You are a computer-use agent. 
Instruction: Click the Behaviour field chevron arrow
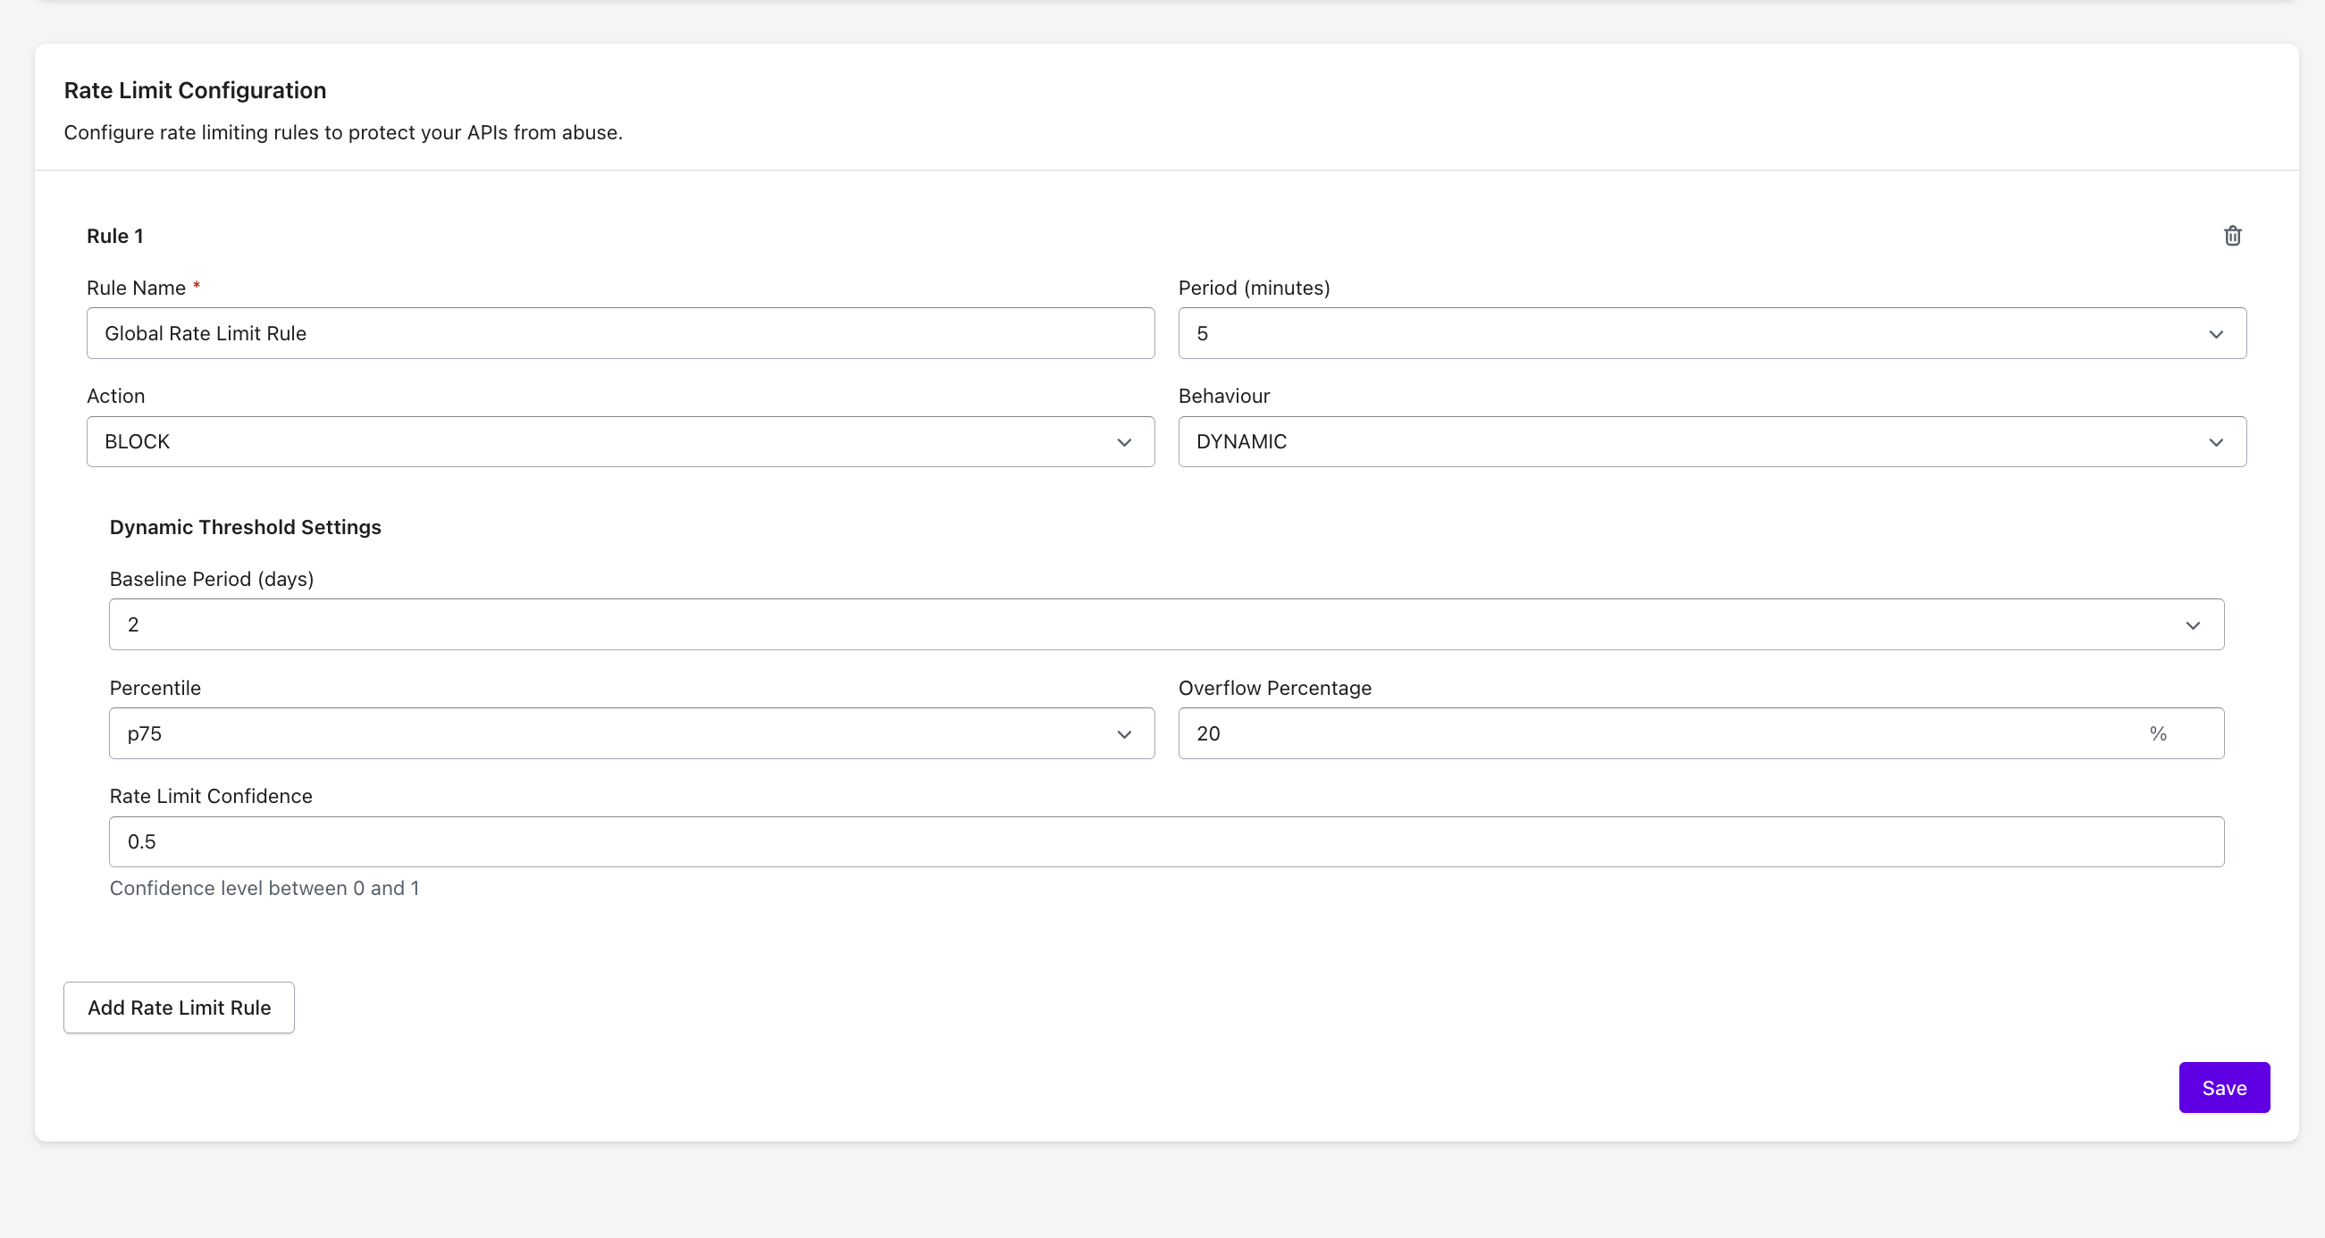2215,442
